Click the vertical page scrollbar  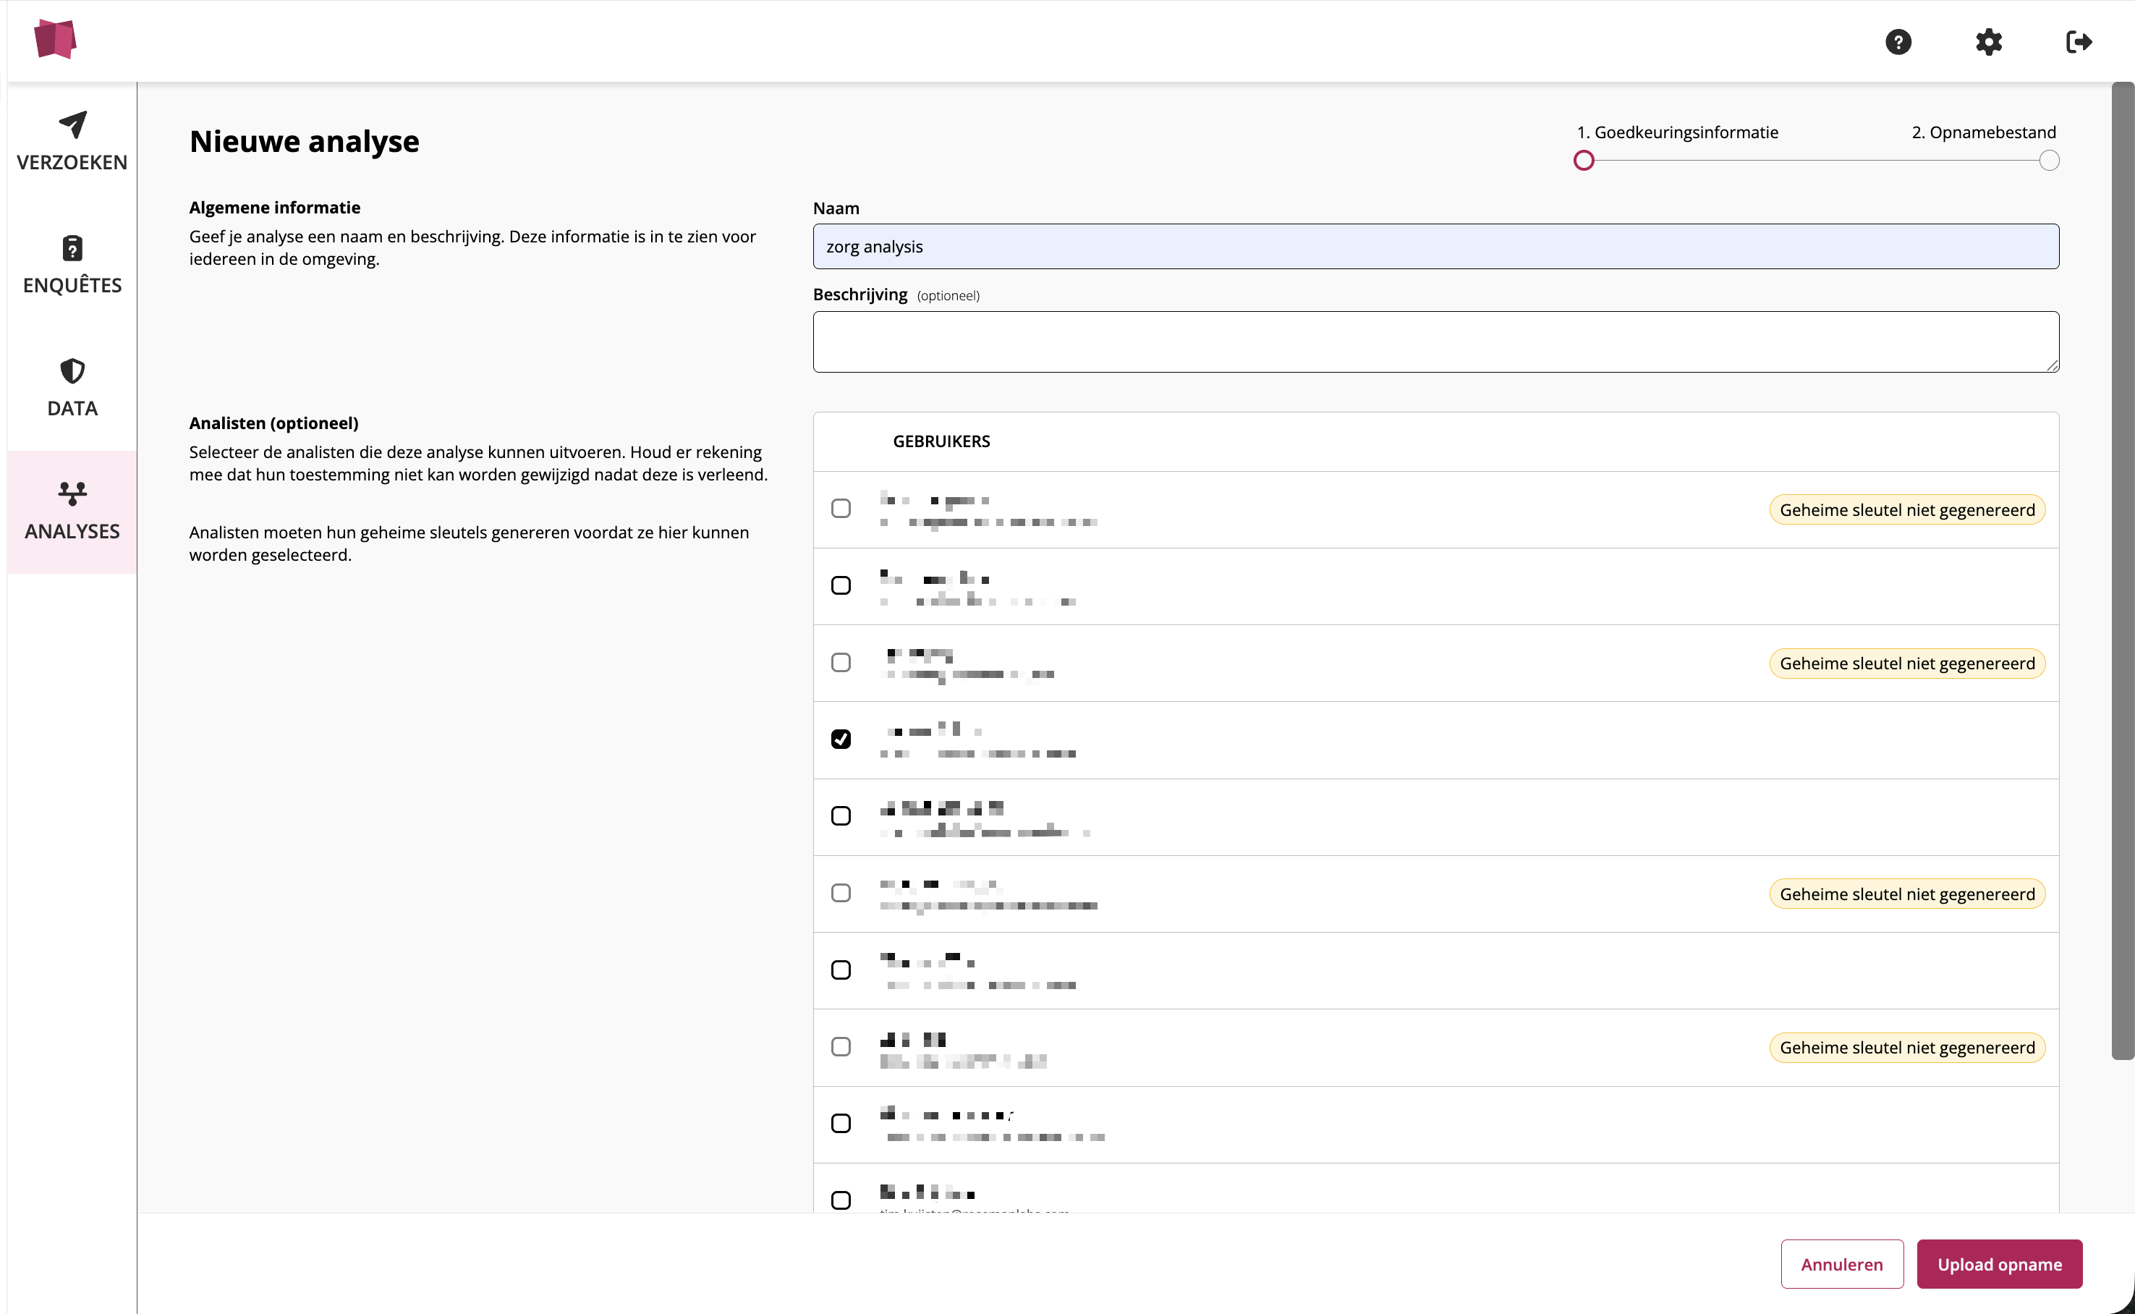pos(2122,570)
